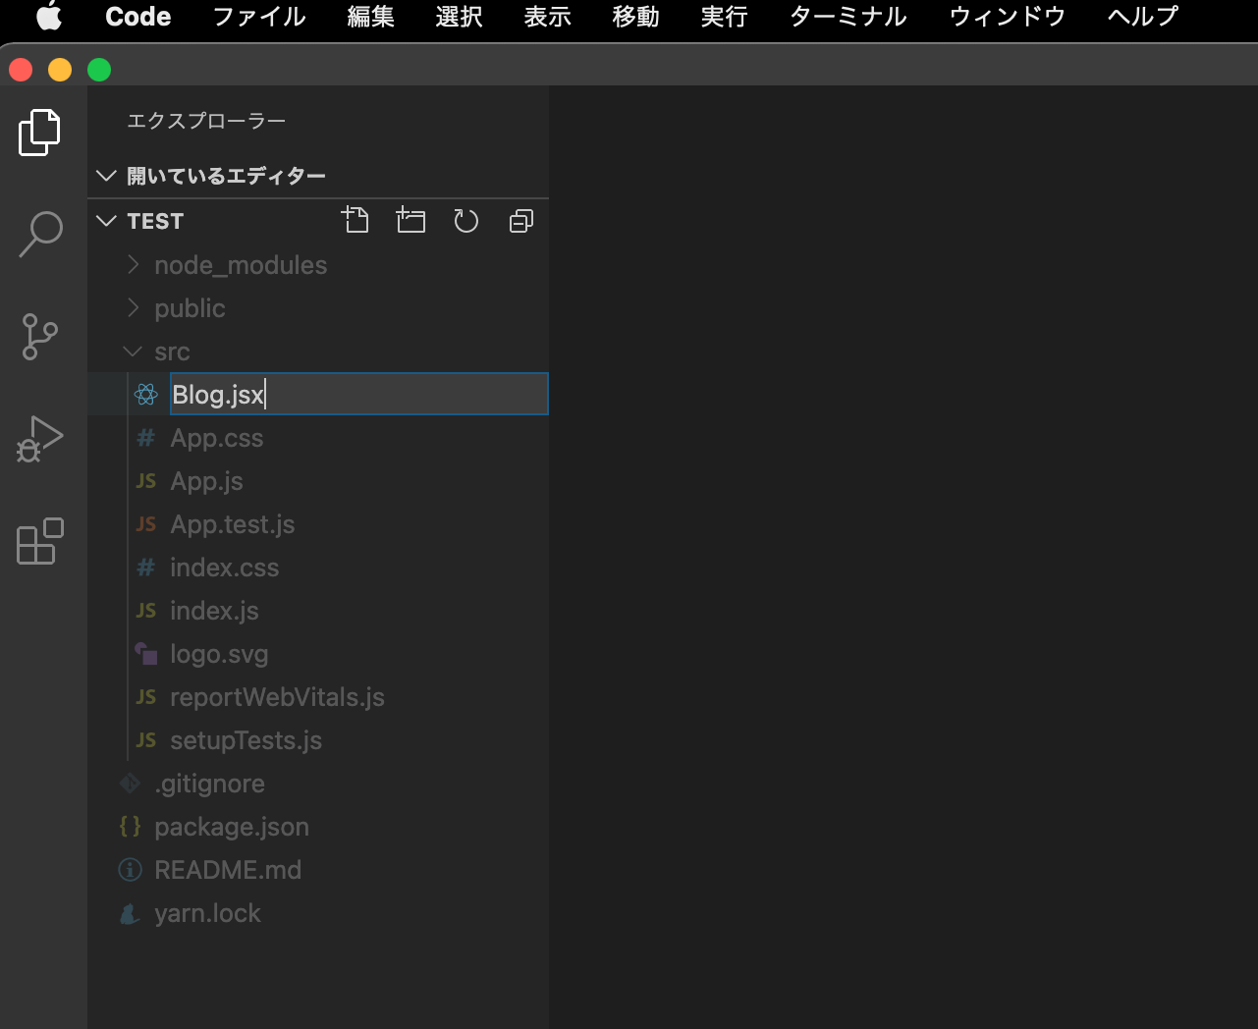Click the New Folder icon in TEST header
Image resolution: width=1258 pixels, height=1029 pixels.
coord(410,220)
